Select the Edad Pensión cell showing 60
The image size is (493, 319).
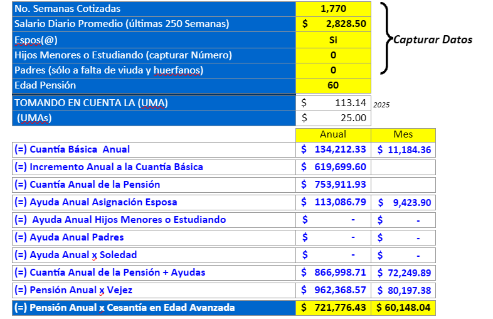click(x=333, y=85)
